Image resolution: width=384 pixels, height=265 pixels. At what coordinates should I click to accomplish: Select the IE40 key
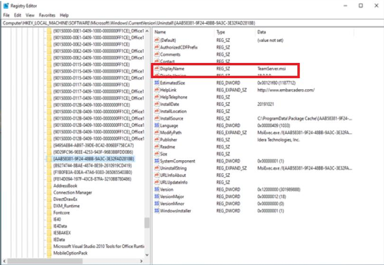pos(57,220)
